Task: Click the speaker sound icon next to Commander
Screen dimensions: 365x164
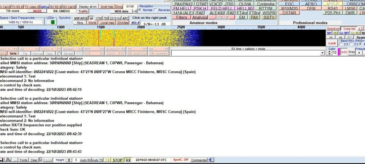Action: [x=211, y=160]
